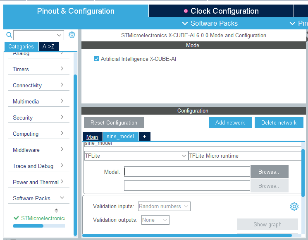Open the Validation outputs dropdown
This screenshot has height=240, width=308.
point(155,220)
